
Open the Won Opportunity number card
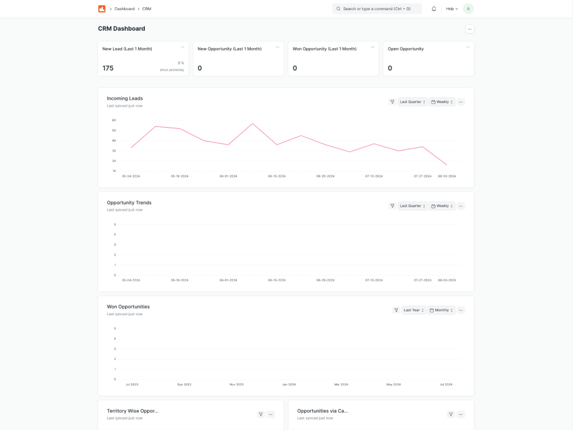[334, 59]
